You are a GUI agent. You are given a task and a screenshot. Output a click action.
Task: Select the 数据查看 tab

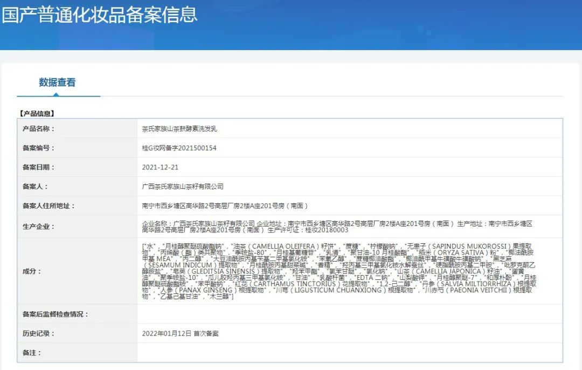tap(57, 82)
